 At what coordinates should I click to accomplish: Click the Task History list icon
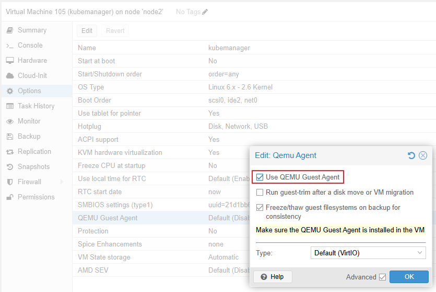10,106
